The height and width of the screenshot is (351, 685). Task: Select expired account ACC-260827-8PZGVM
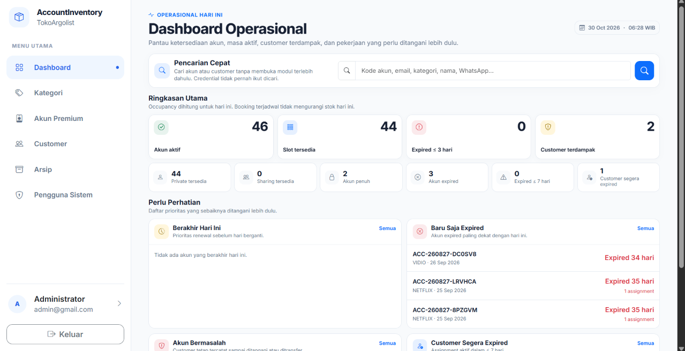coord(533,314)
